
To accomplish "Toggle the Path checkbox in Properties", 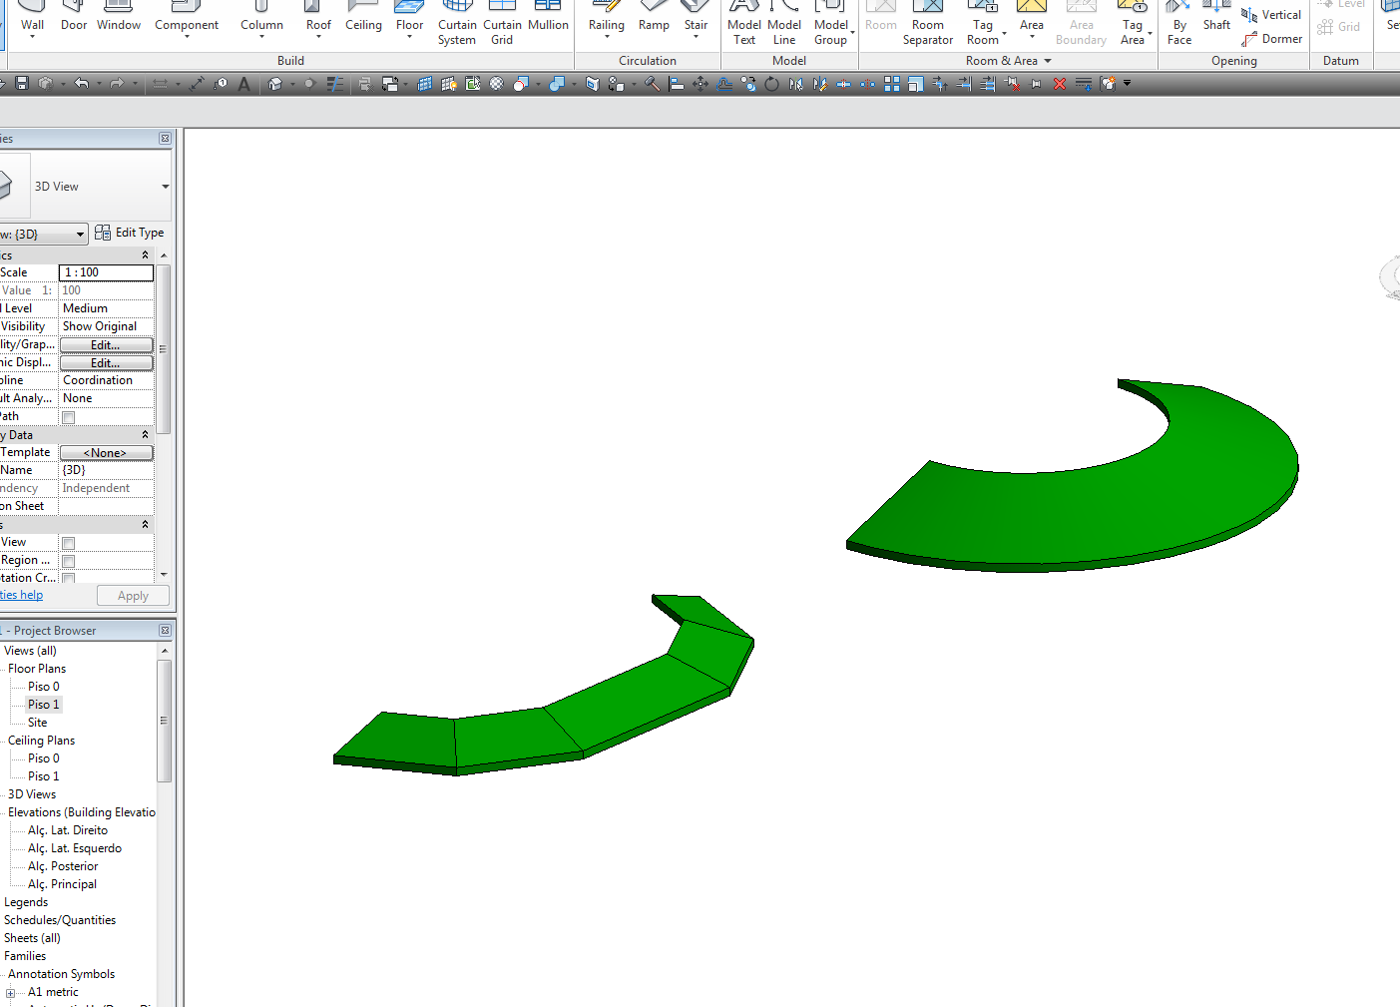I will 69,417.
